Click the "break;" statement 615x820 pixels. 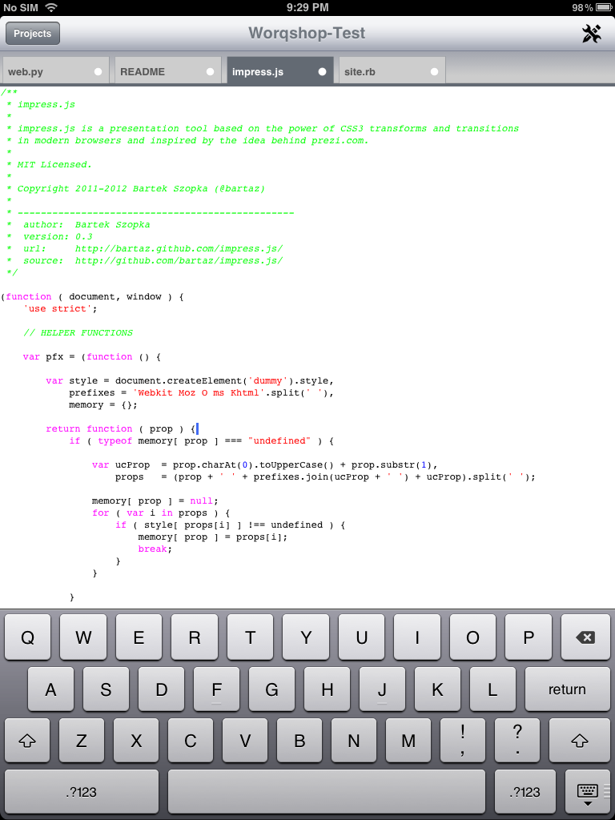click(x=155, y=549)
